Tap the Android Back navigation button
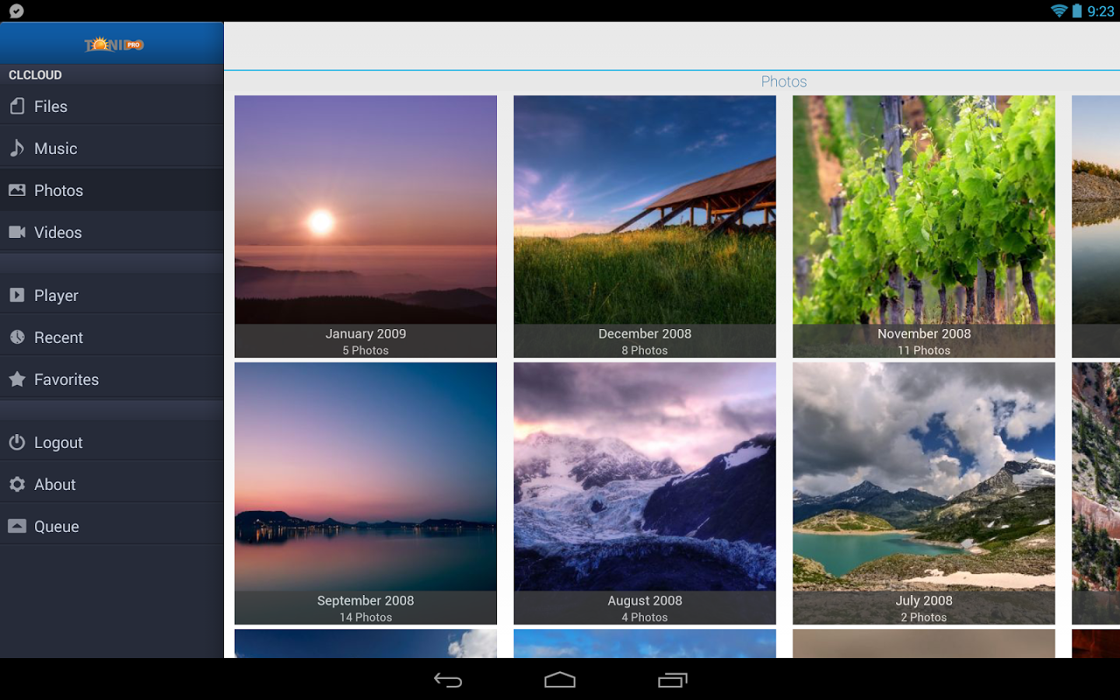The image size is (1120, 700). [448, 680]
